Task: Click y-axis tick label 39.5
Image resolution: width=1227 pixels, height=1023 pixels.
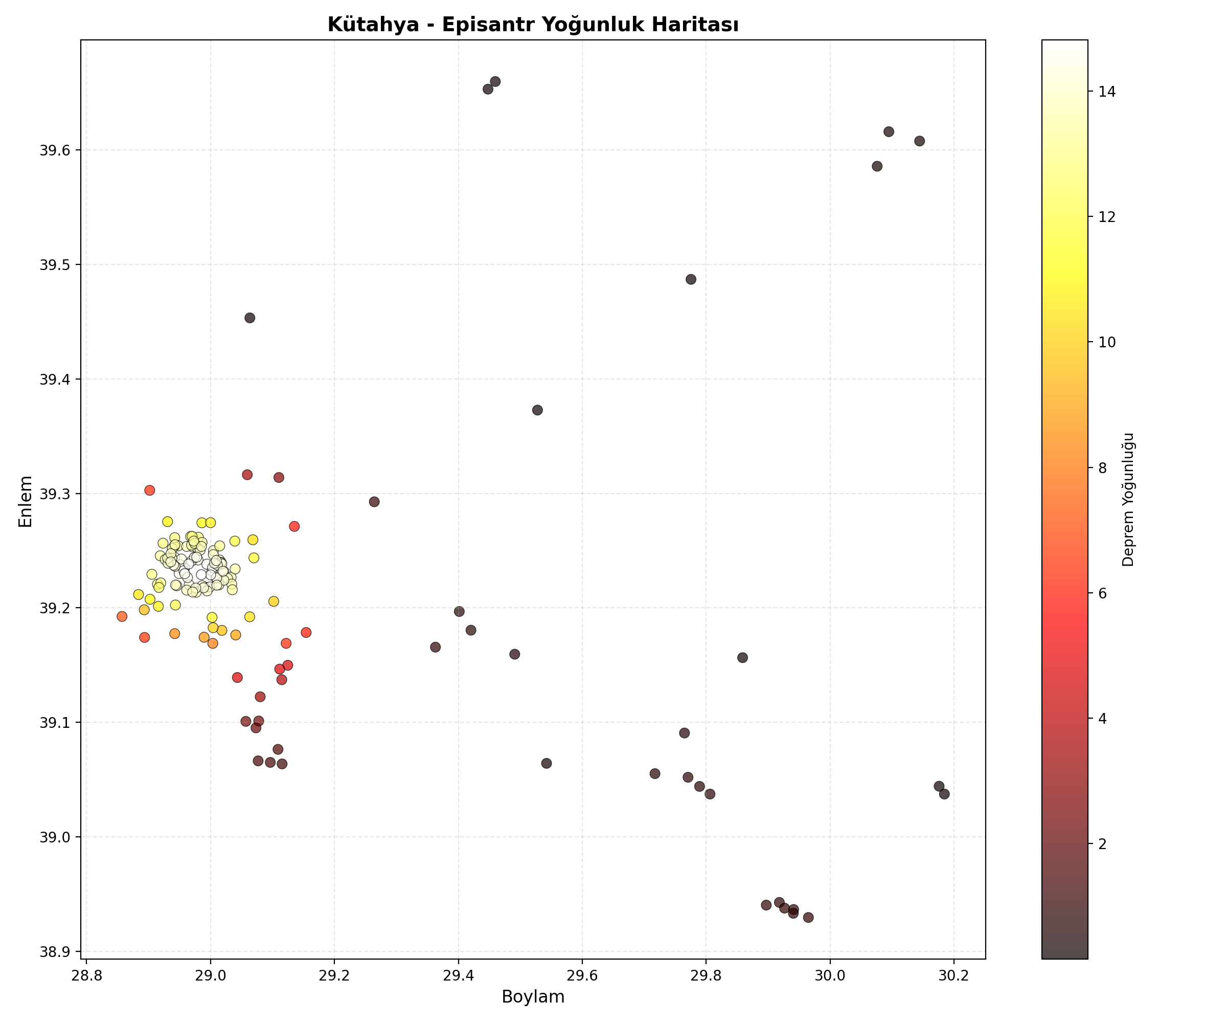Action: (56, 265)
